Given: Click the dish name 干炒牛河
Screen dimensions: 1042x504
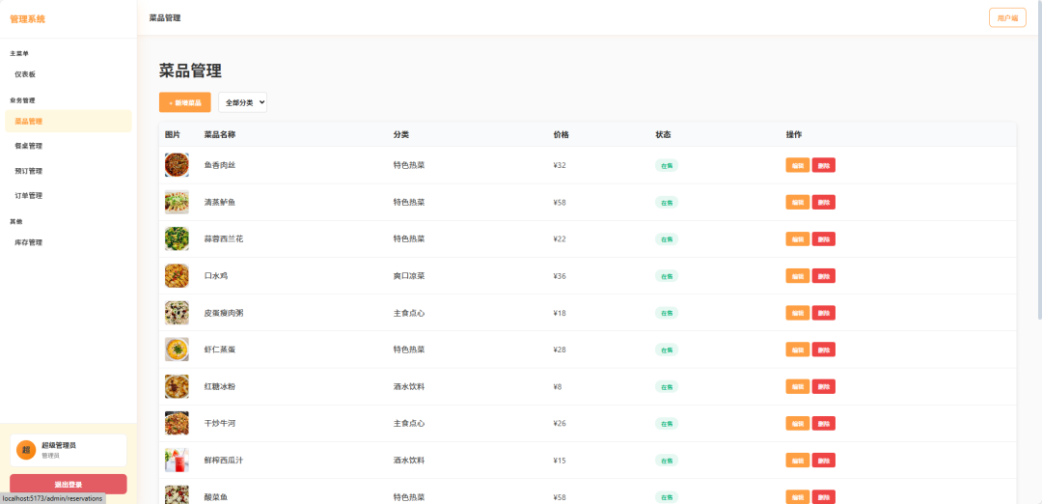Looking at the screenshot, I should pyautogui.click(x=219, y=423).
